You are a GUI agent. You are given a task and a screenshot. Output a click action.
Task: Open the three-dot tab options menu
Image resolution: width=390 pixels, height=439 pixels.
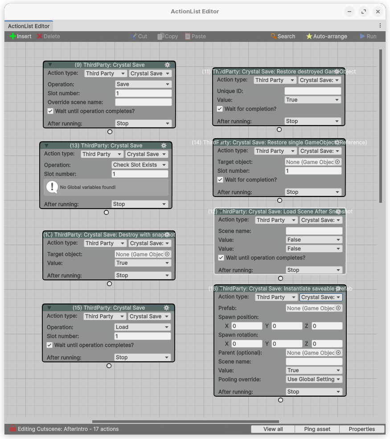380,26
